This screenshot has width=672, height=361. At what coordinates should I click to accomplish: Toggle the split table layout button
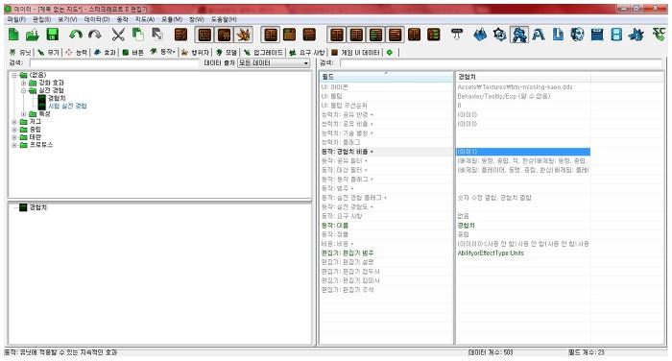point(271,35)
